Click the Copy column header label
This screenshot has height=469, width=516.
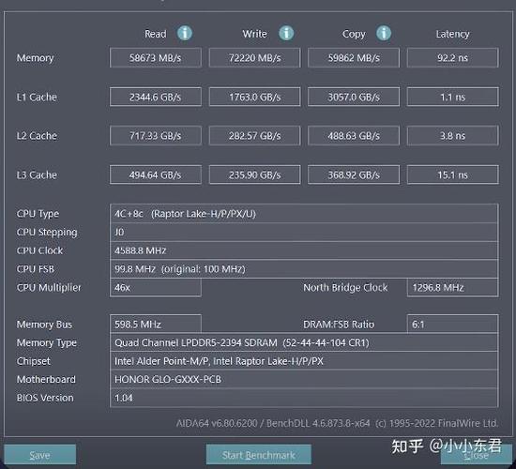click(x=354, y=34)
